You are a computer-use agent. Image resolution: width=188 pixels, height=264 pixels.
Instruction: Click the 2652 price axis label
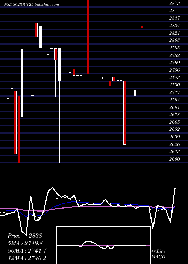174,129
